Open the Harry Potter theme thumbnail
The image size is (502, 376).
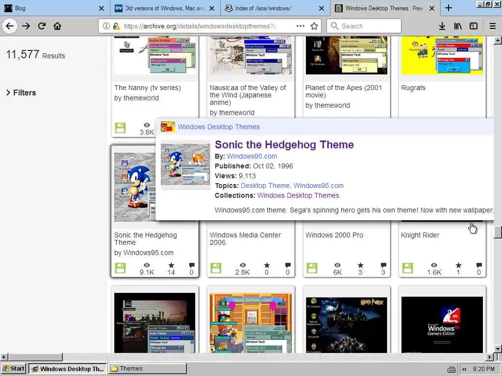(347, 325)
